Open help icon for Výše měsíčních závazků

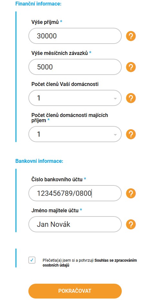point(131,67)
